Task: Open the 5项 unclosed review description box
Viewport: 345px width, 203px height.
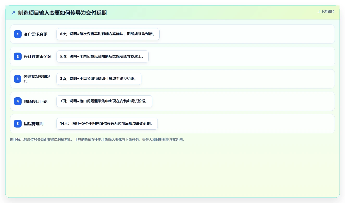Action: (103, 56)
